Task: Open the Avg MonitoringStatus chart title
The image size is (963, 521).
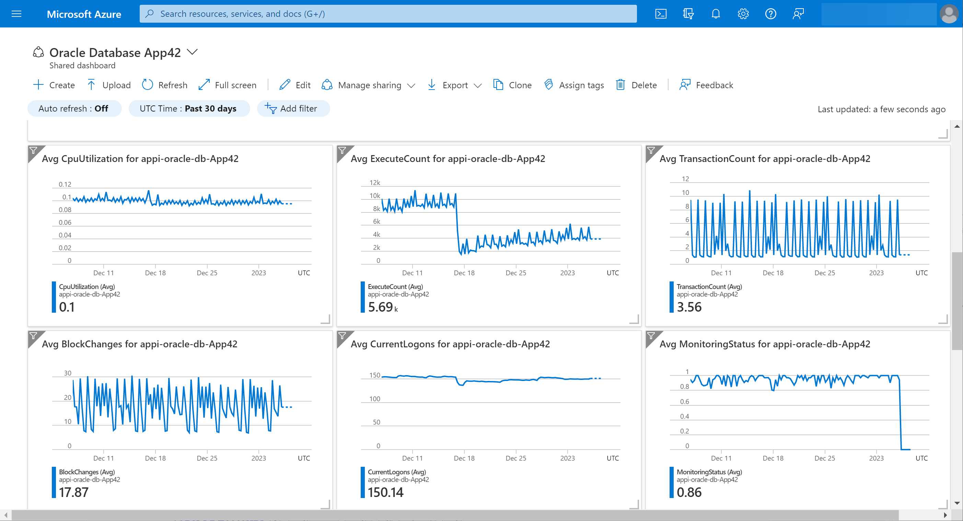Action: [765, 344]
